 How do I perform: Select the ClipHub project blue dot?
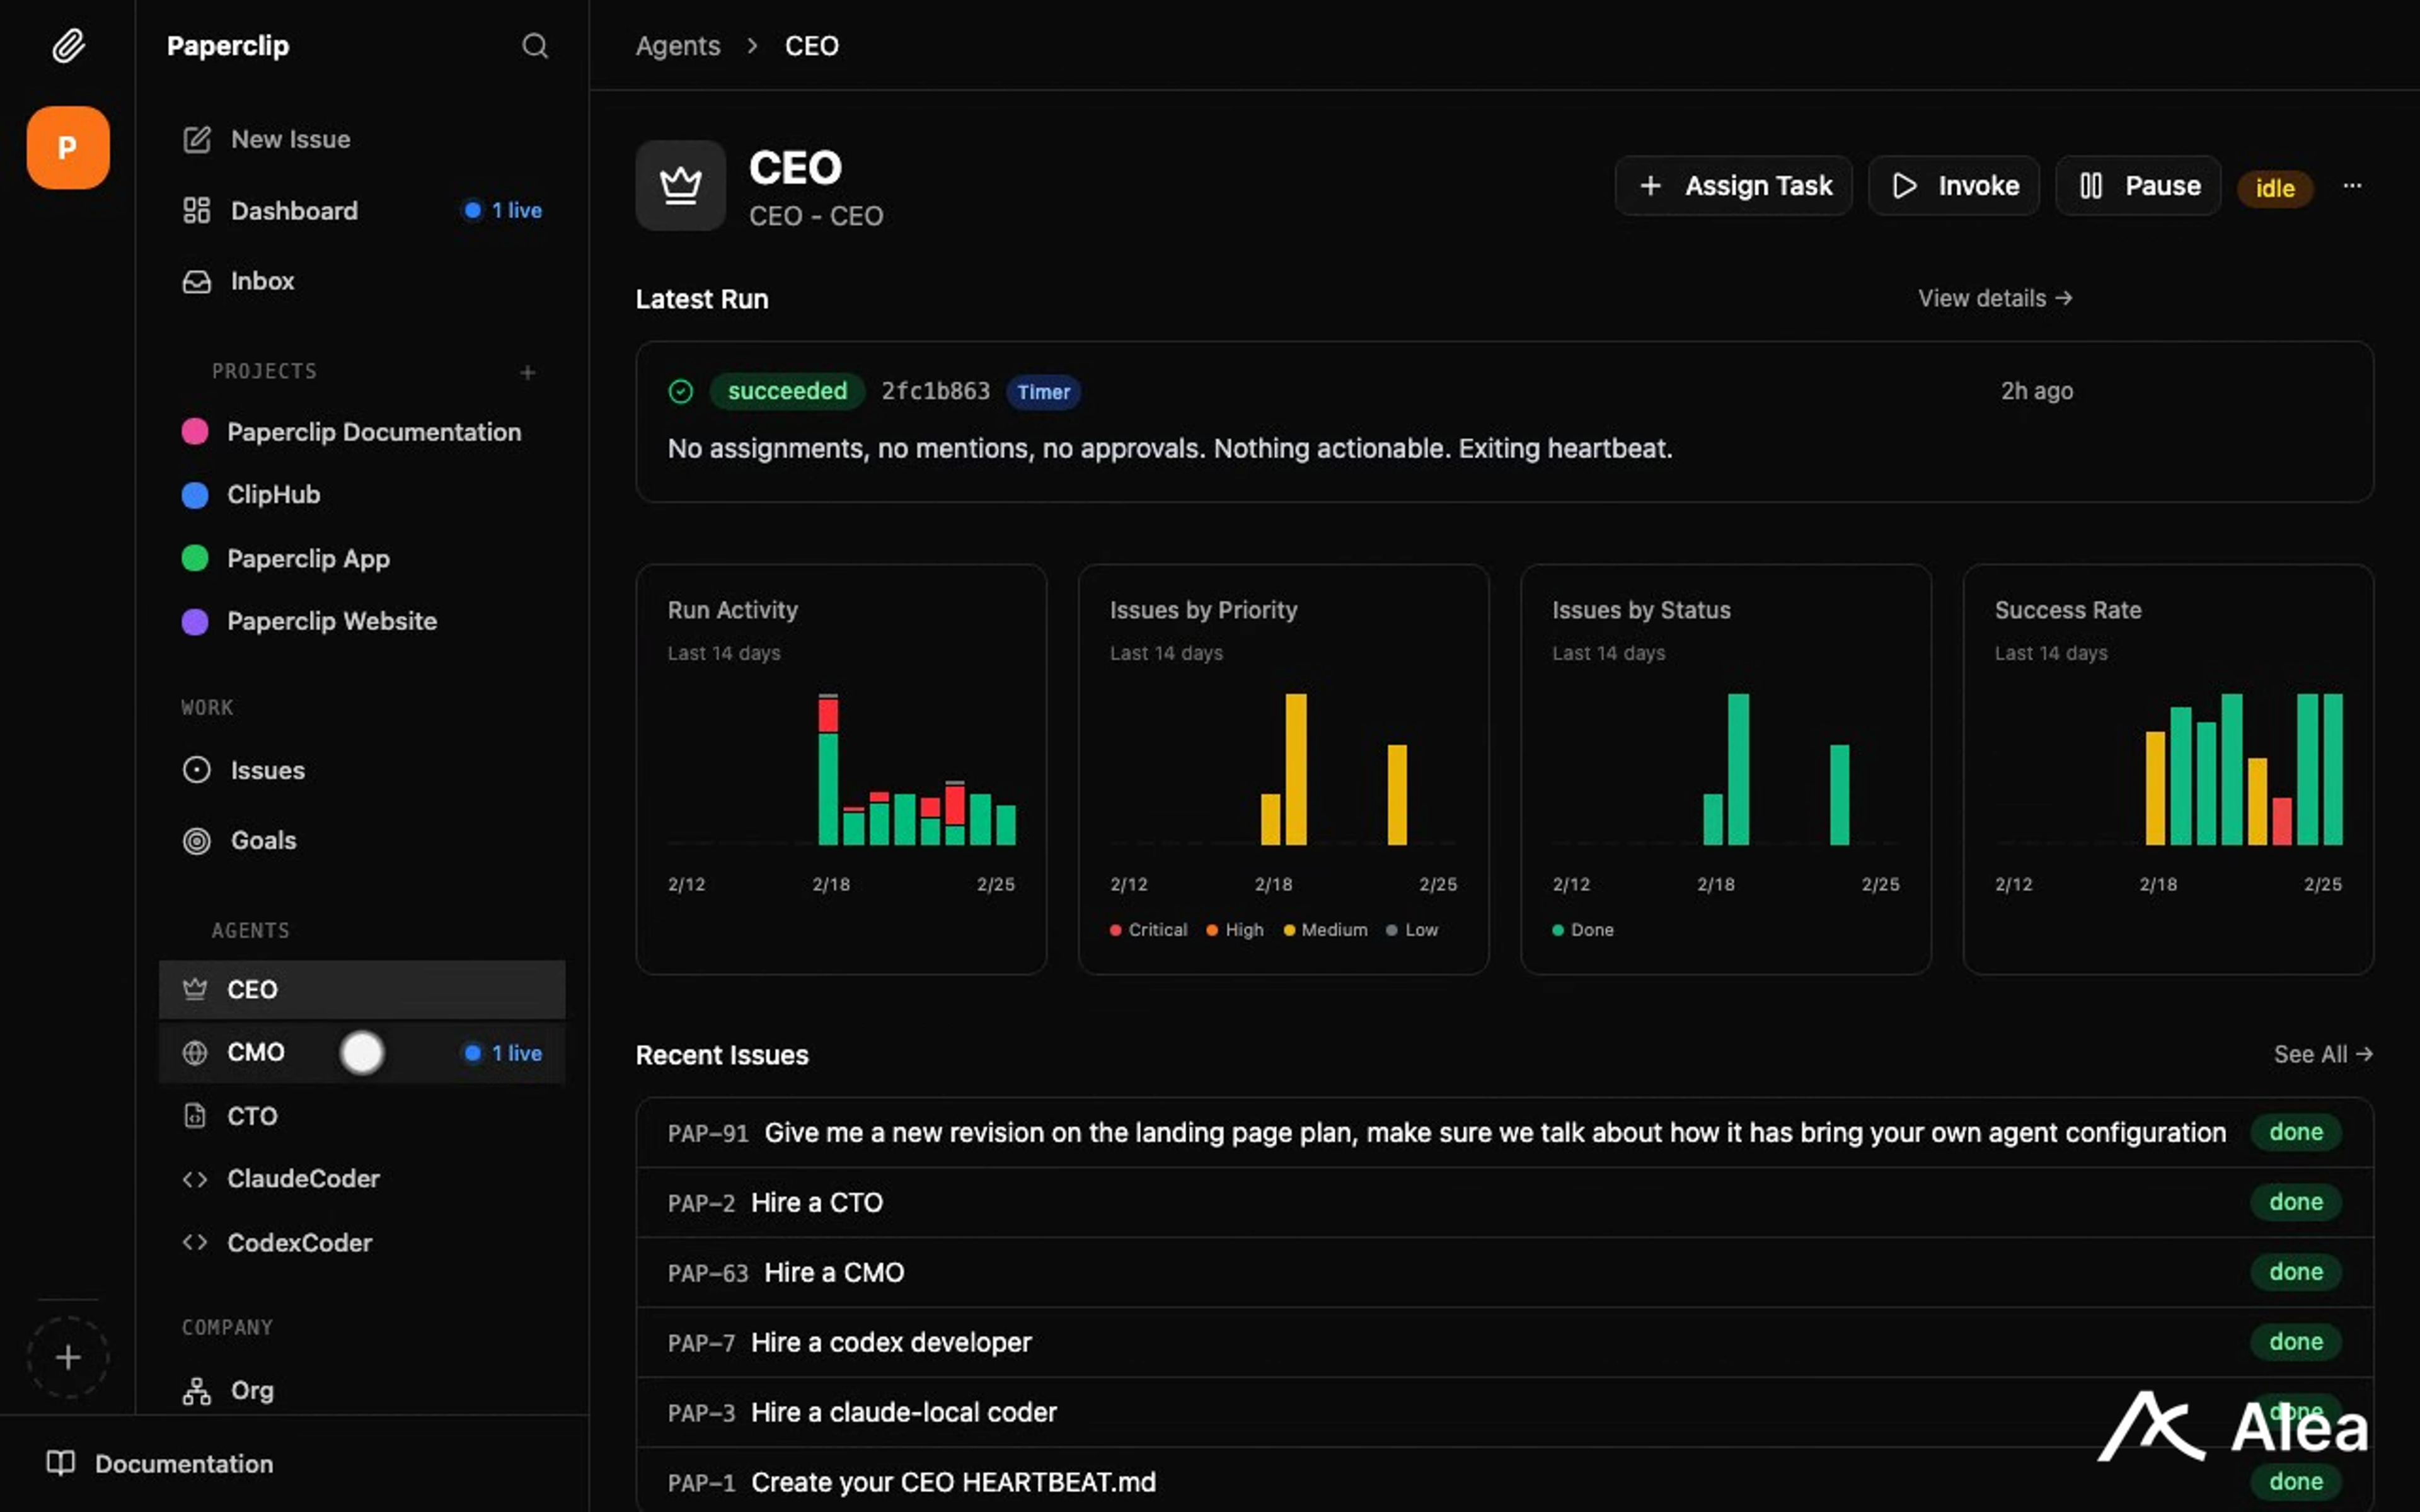tap(195, 495)
